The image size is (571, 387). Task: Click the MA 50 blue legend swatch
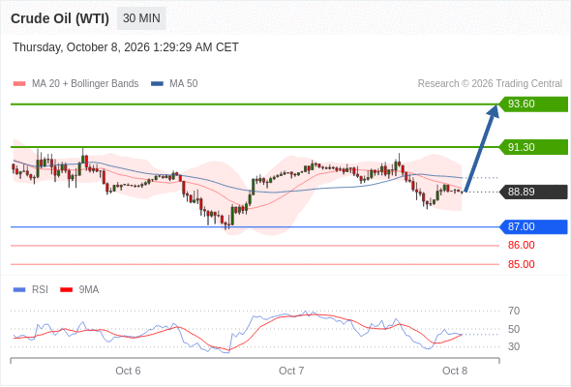(x=157, y=84)
